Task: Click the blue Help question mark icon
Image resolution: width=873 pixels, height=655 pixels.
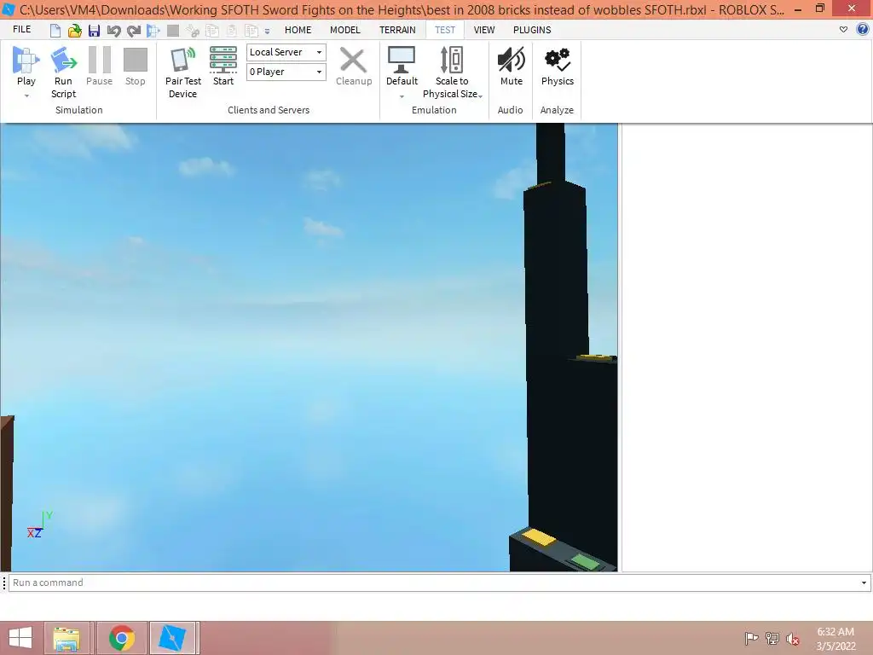Action: point(862,30)
